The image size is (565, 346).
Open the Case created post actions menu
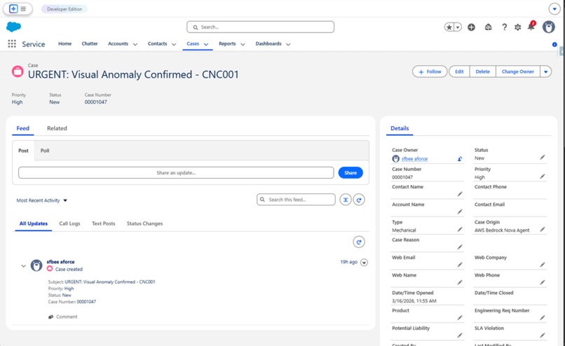coord(364,263)
